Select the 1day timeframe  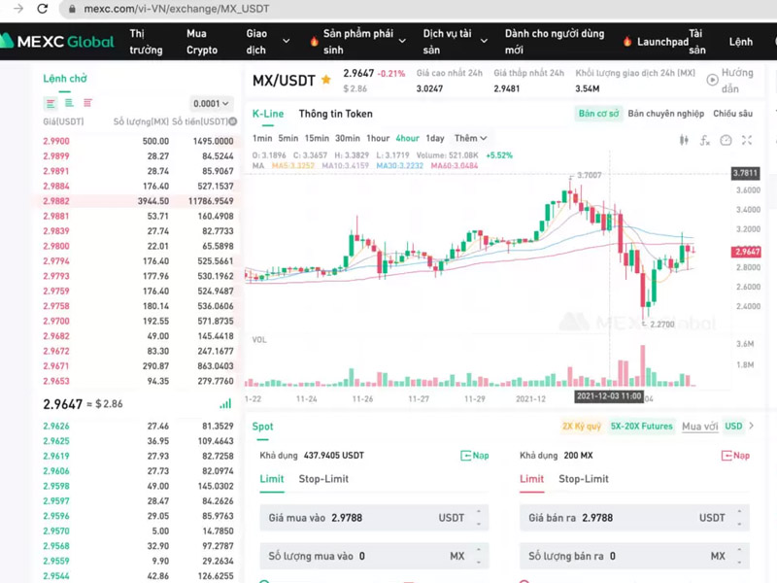tap(435, 138)
